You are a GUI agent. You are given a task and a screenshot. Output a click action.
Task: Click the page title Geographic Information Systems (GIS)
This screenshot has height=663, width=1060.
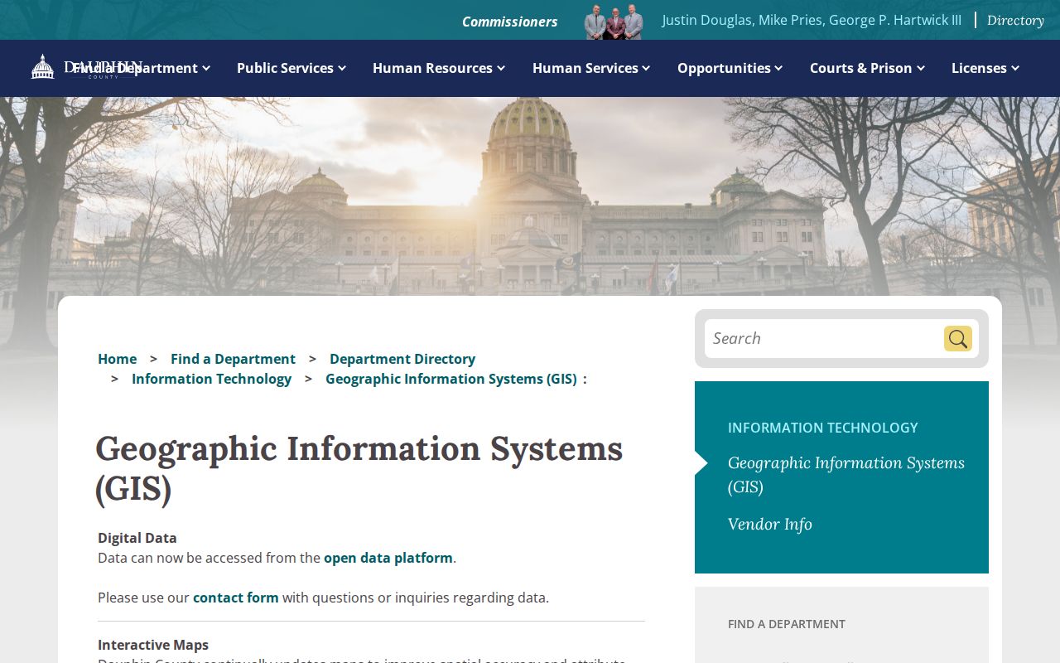(359, 468)
